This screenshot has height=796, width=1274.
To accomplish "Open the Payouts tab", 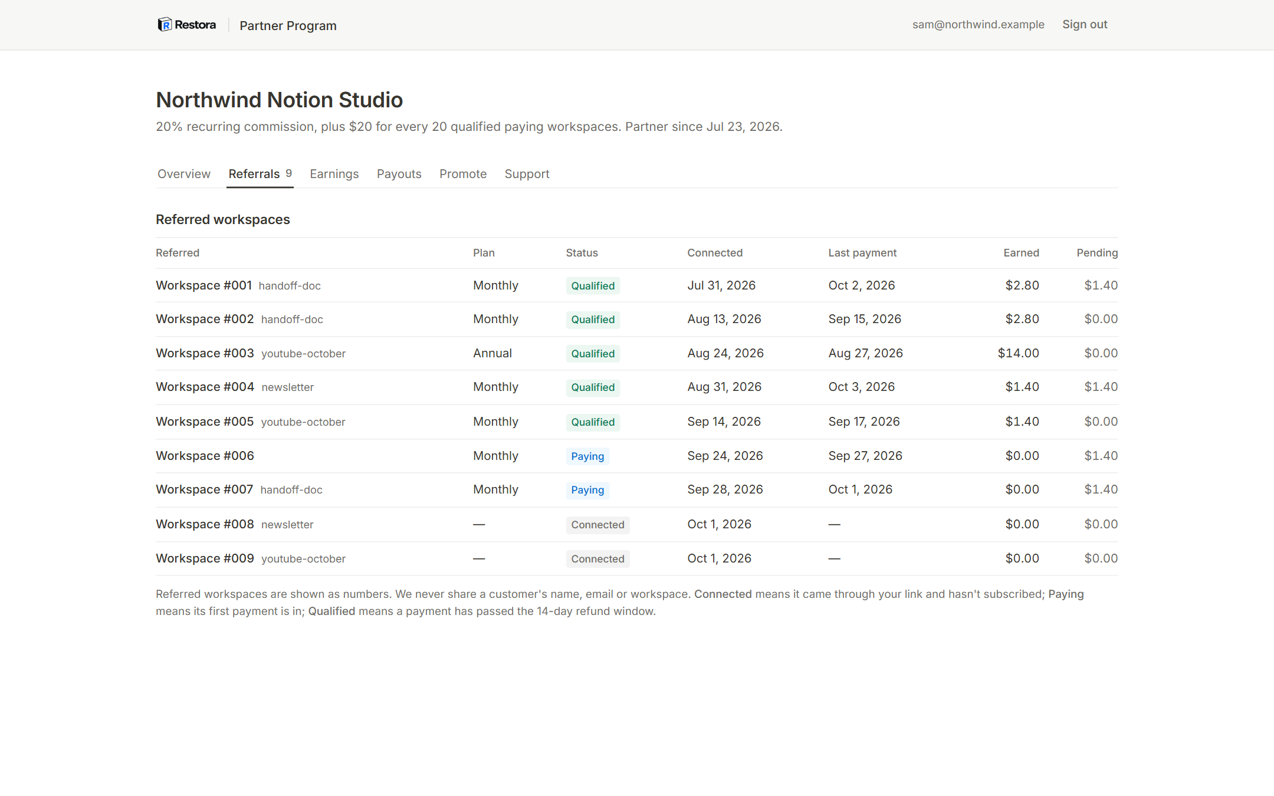I will click(399, 174).
